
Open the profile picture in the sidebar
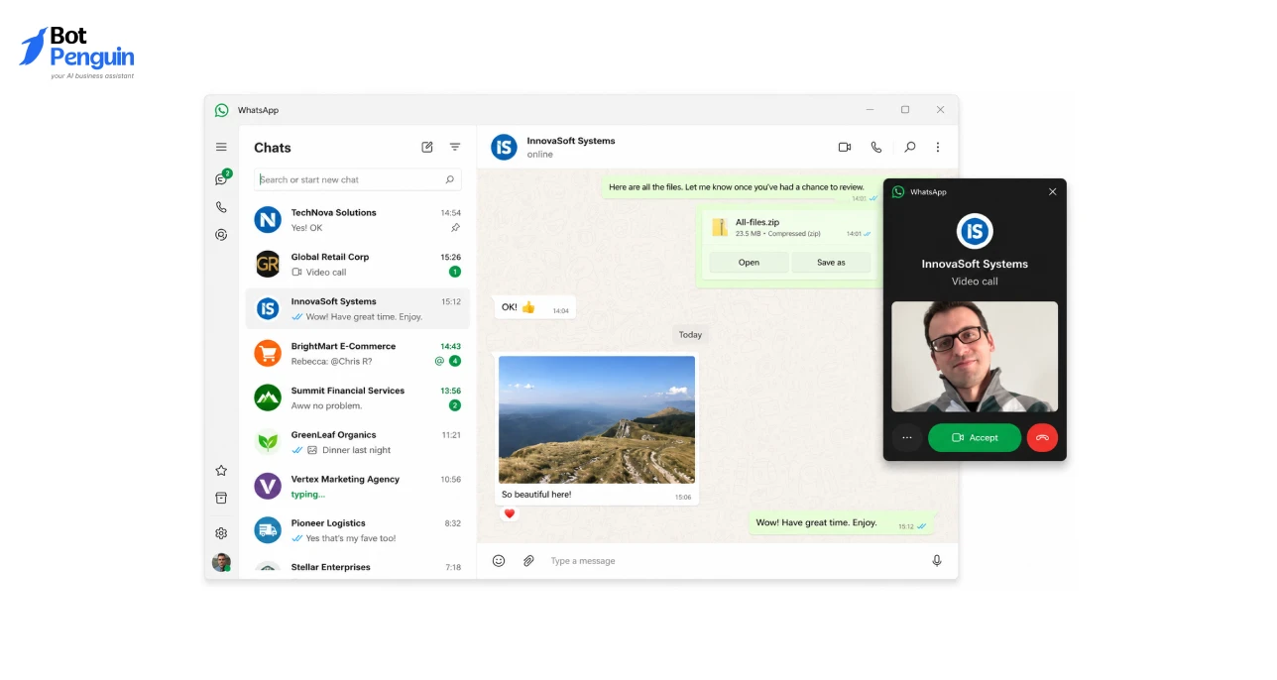pyautogui.click(x=221, y=562)
